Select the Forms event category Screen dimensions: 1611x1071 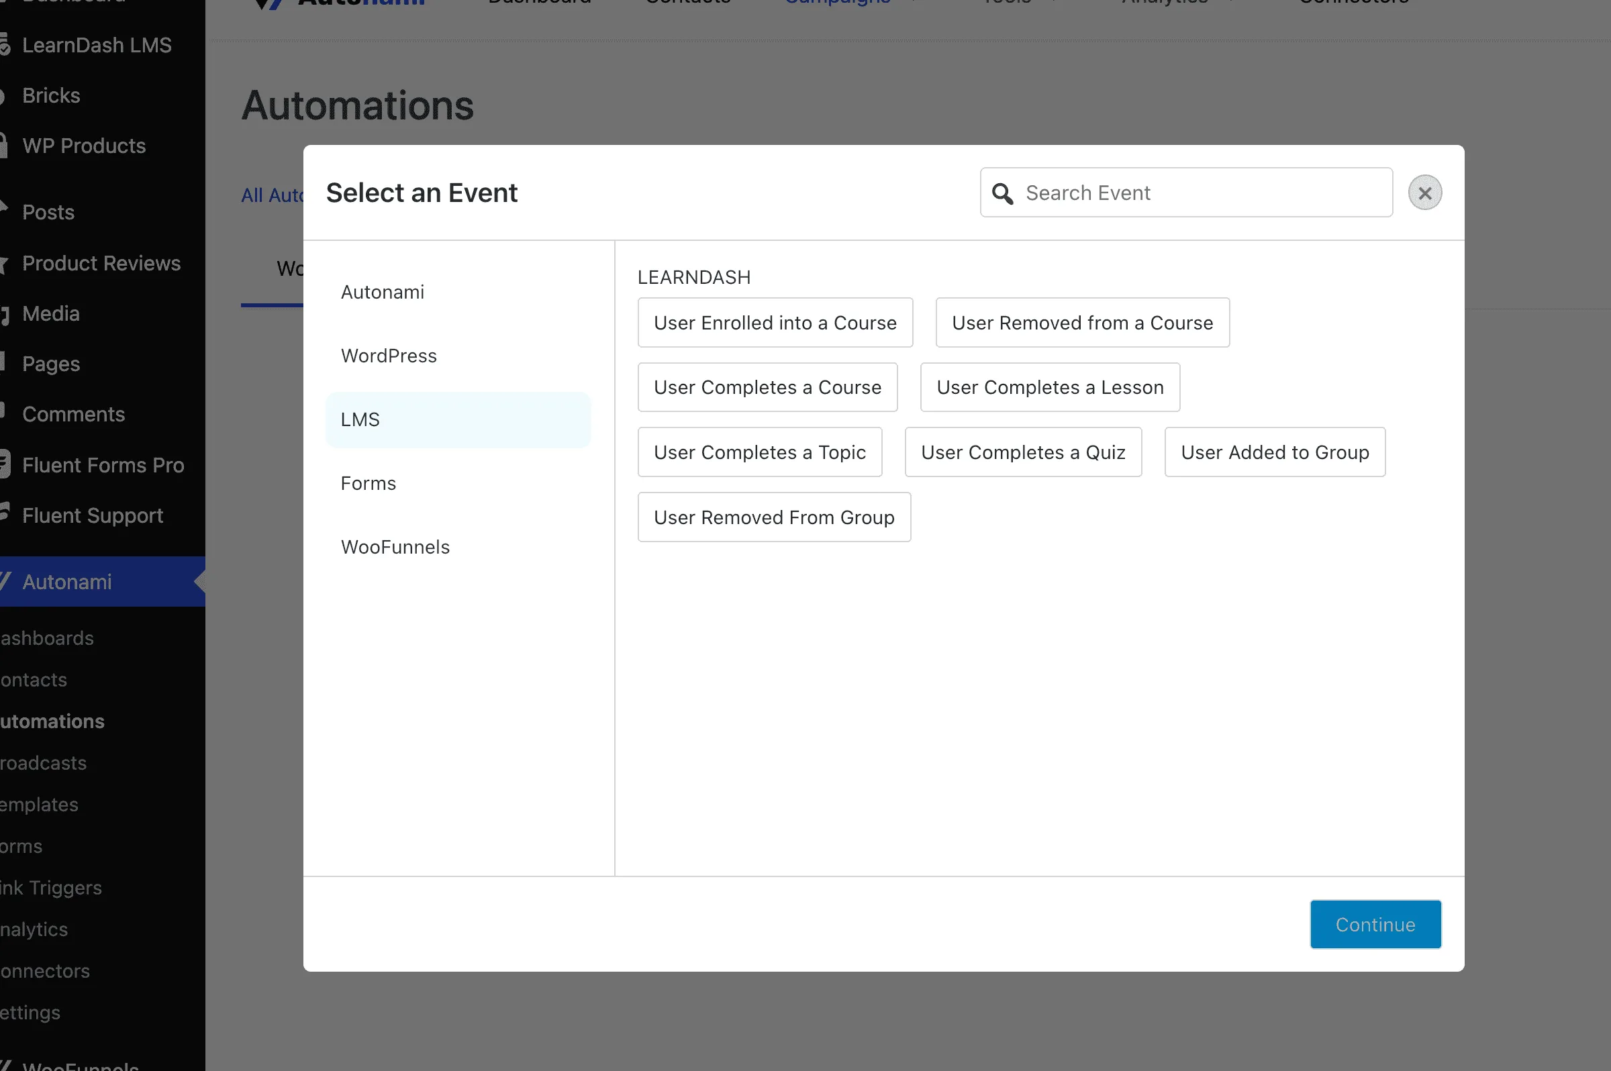(x=458, y=484)
